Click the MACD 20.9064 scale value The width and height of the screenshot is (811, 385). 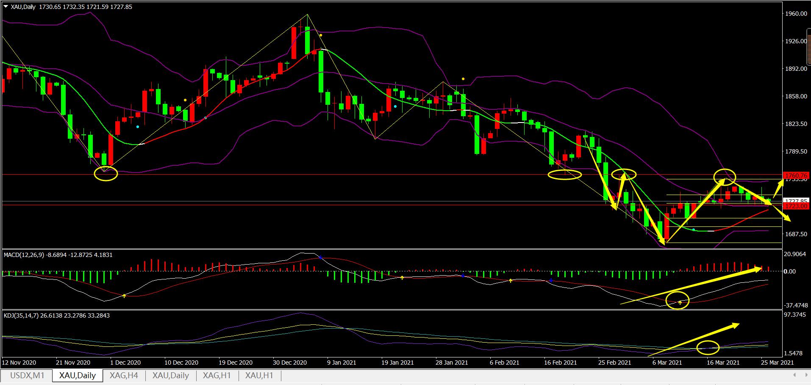pyautogui.click(x=795, y=254)
